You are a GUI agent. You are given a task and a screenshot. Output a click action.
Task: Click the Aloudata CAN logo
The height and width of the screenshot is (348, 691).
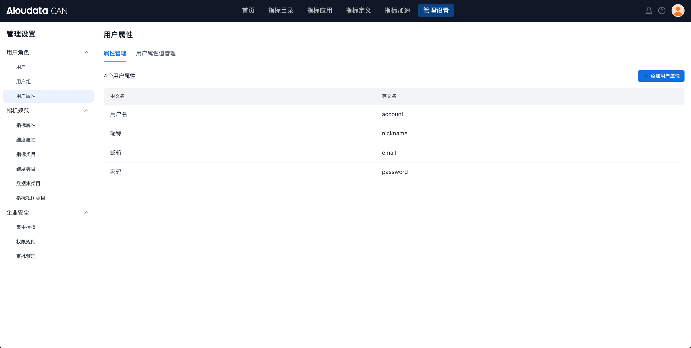37,11
